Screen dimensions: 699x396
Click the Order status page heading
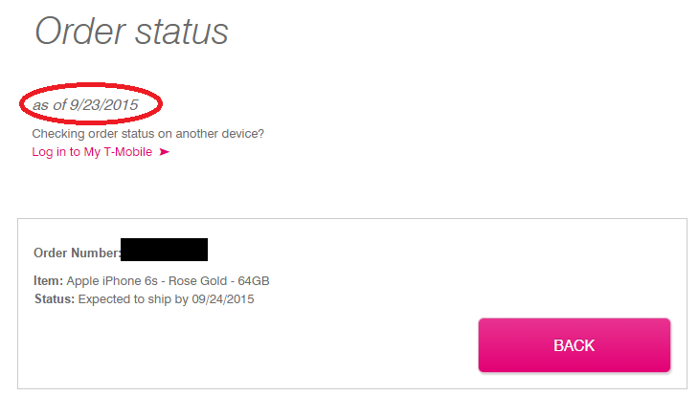click(x=131, y=31)
